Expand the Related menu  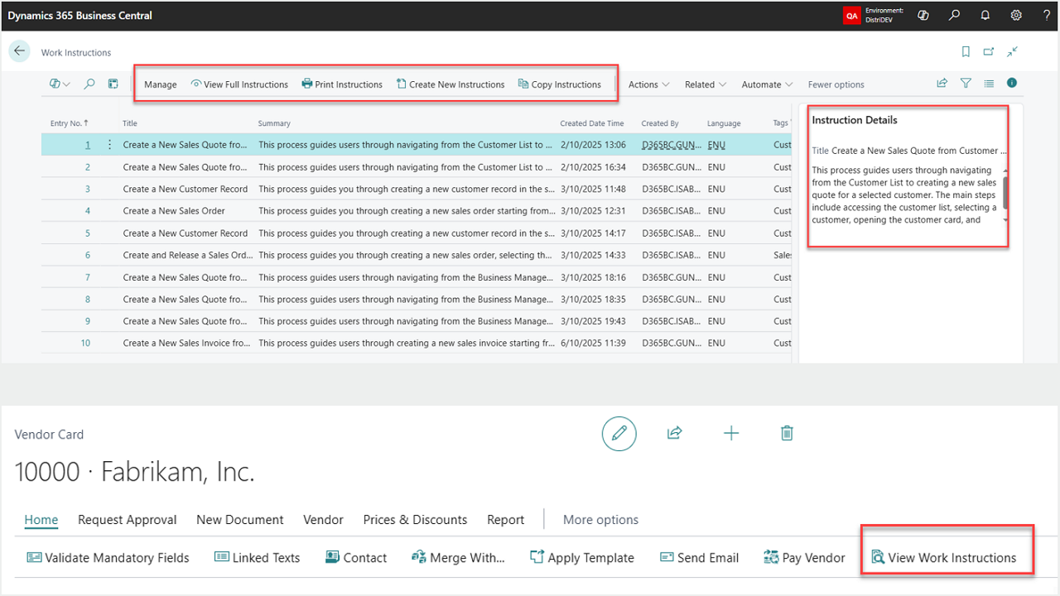point(706,84)
